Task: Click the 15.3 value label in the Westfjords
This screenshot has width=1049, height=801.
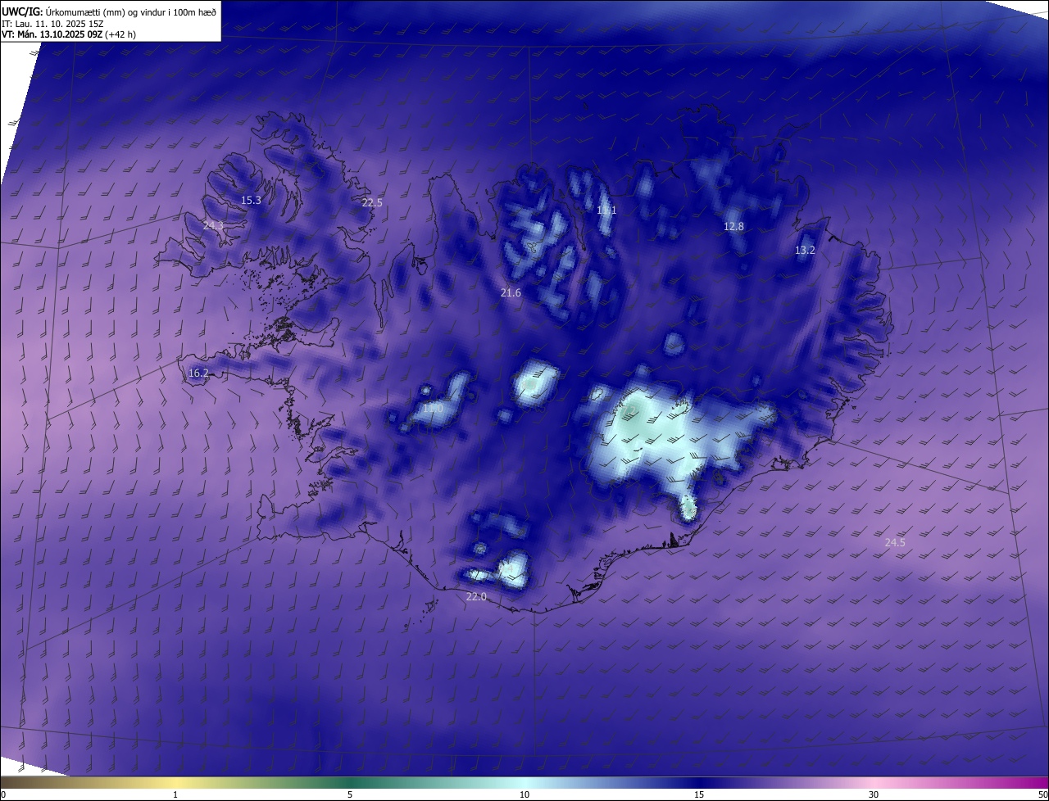Action: coord(251,201)
